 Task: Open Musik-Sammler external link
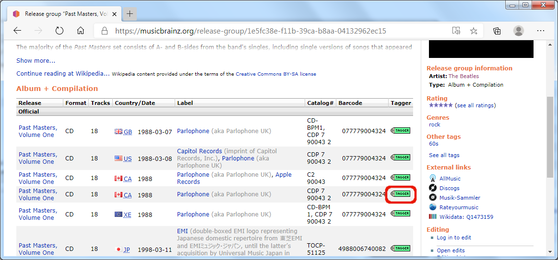pos(460,197)
